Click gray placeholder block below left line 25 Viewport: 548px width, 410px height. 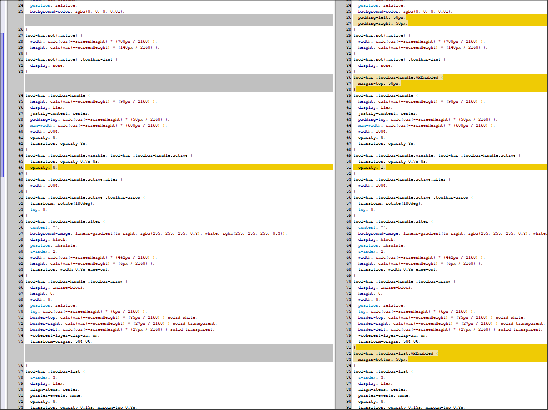tap(178, 20)
